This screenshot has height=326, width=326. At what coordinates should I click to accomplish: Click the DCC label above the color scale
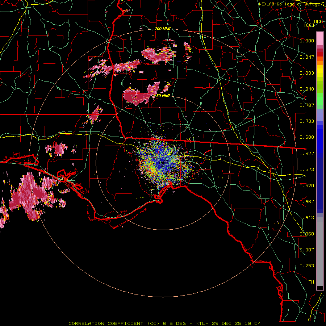318,22
